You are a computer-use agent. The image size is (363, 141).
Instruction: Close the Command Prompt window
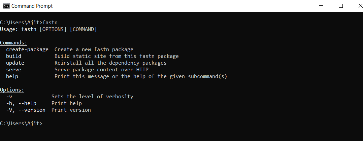[356, 6]
